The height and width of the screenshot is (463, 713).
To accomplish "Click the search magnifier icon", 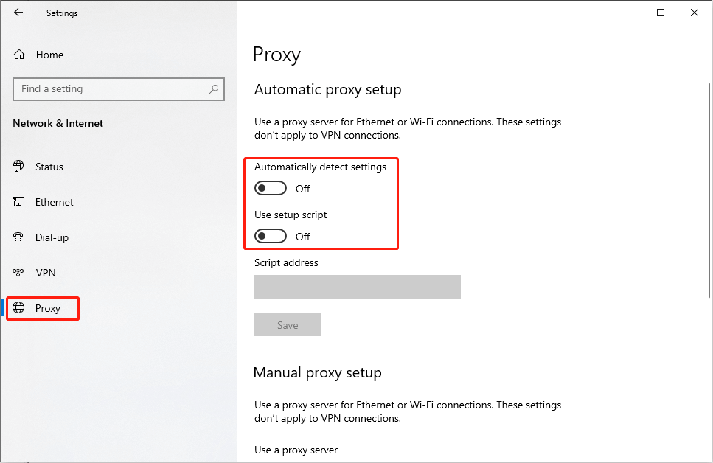I will click(x=213, y=88).
